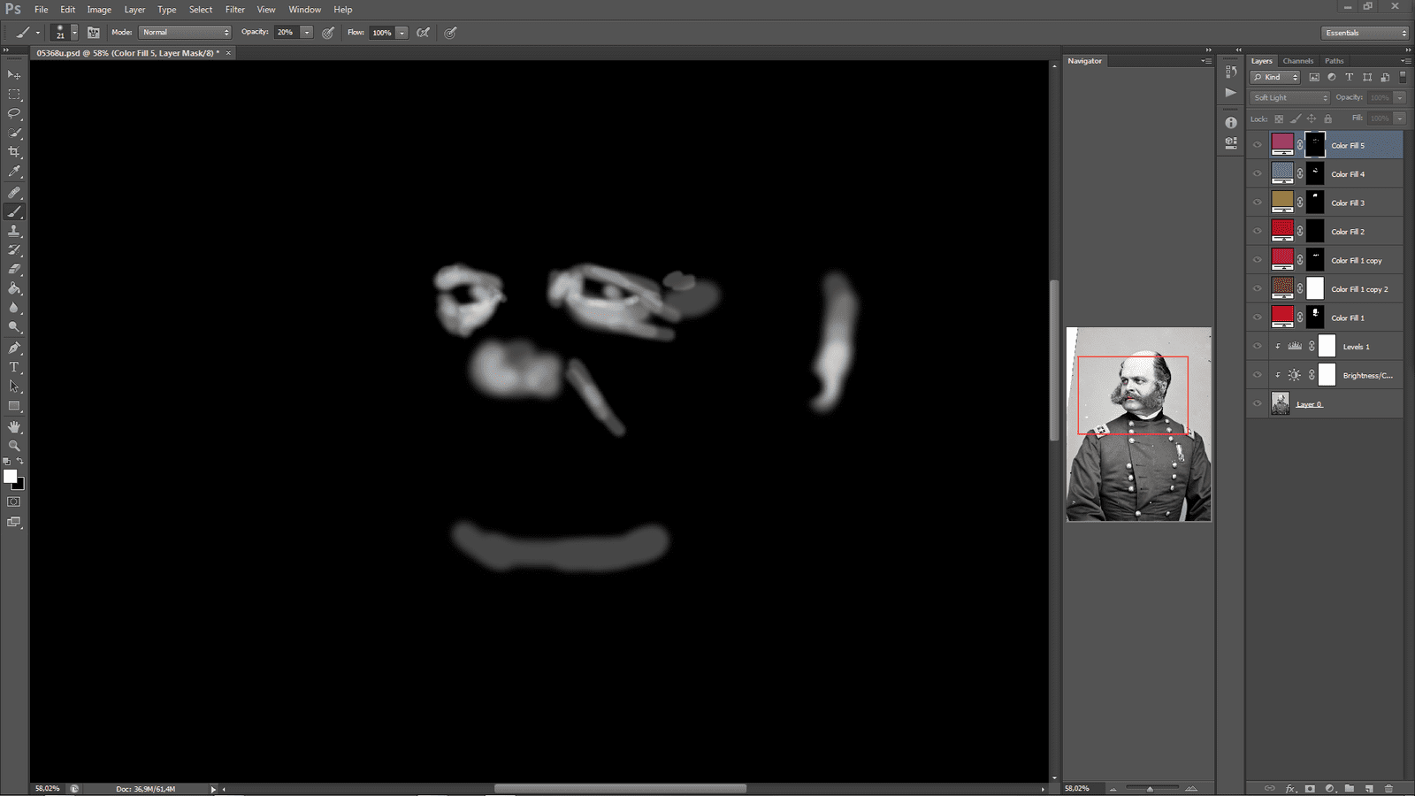Click the Color Fill 5 magenta thumbnail

point(1282,144)
